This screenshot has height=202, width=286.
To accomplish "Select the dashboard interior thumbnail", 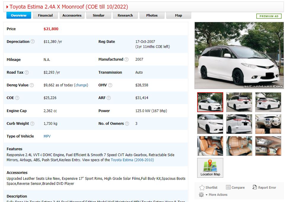I will tap(268, 124).
